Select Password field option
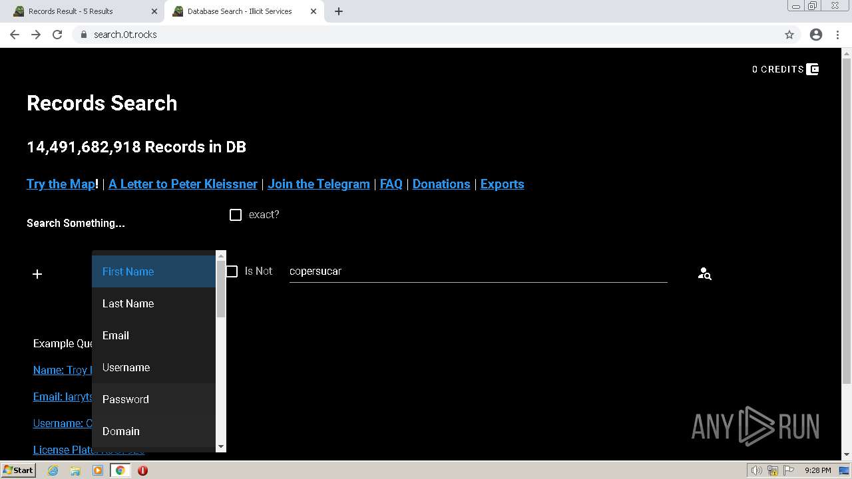The image size is (852, 479). (x=154, y=399)
